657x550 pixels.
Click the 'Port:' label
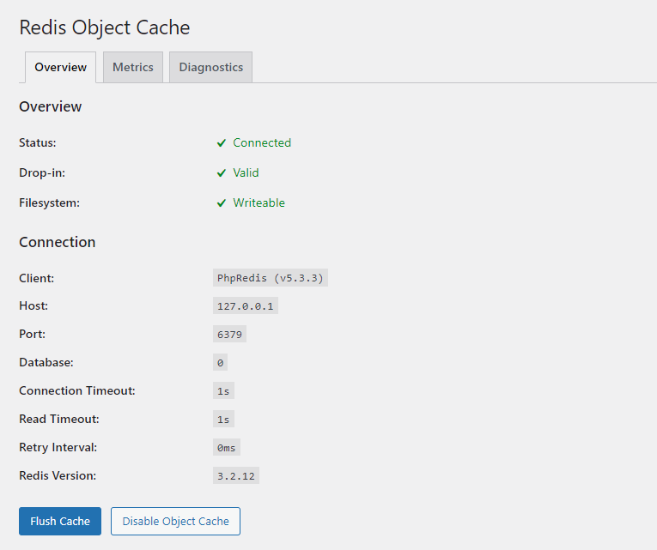pyautogui.click(x=33, y=334)
